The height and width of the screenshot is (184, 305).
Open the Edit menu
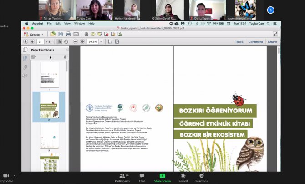pos(57,23)
